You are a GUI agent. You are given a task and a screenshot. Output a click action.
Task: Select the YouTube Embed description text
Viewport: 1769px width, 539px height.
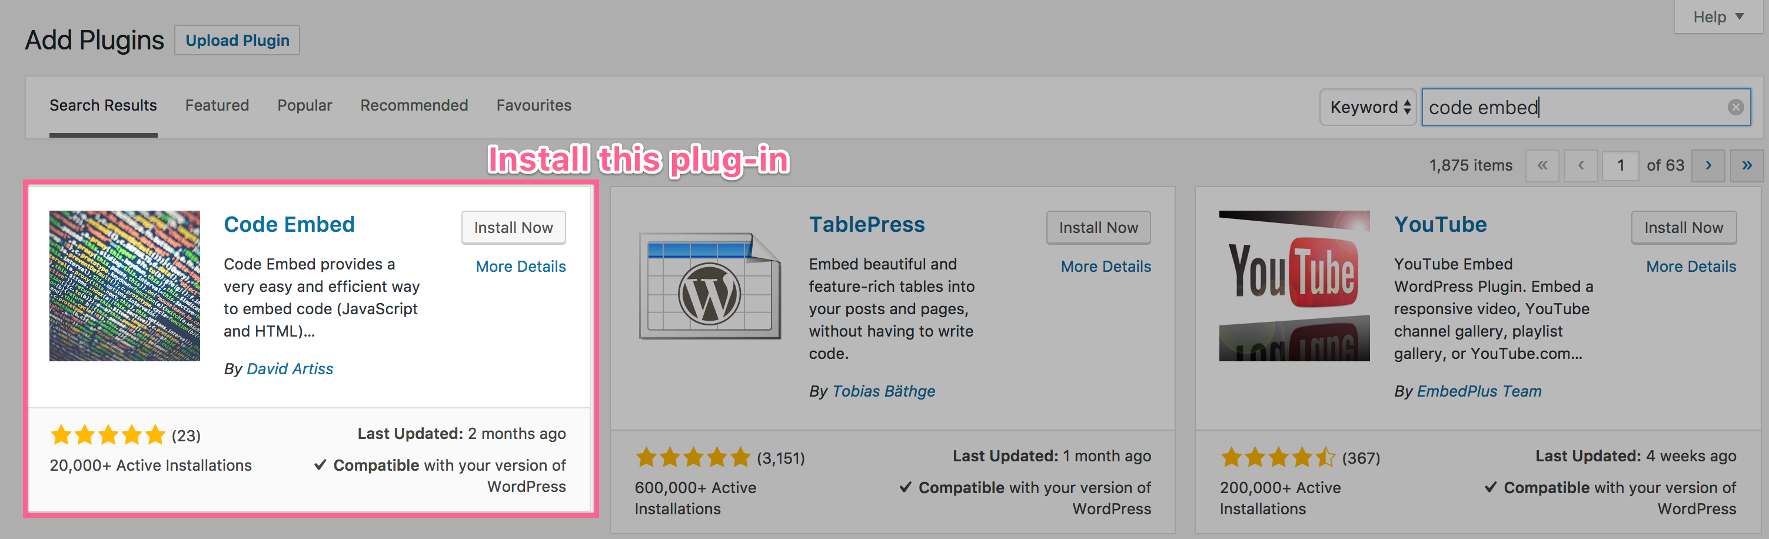[x=1494, y=309]
